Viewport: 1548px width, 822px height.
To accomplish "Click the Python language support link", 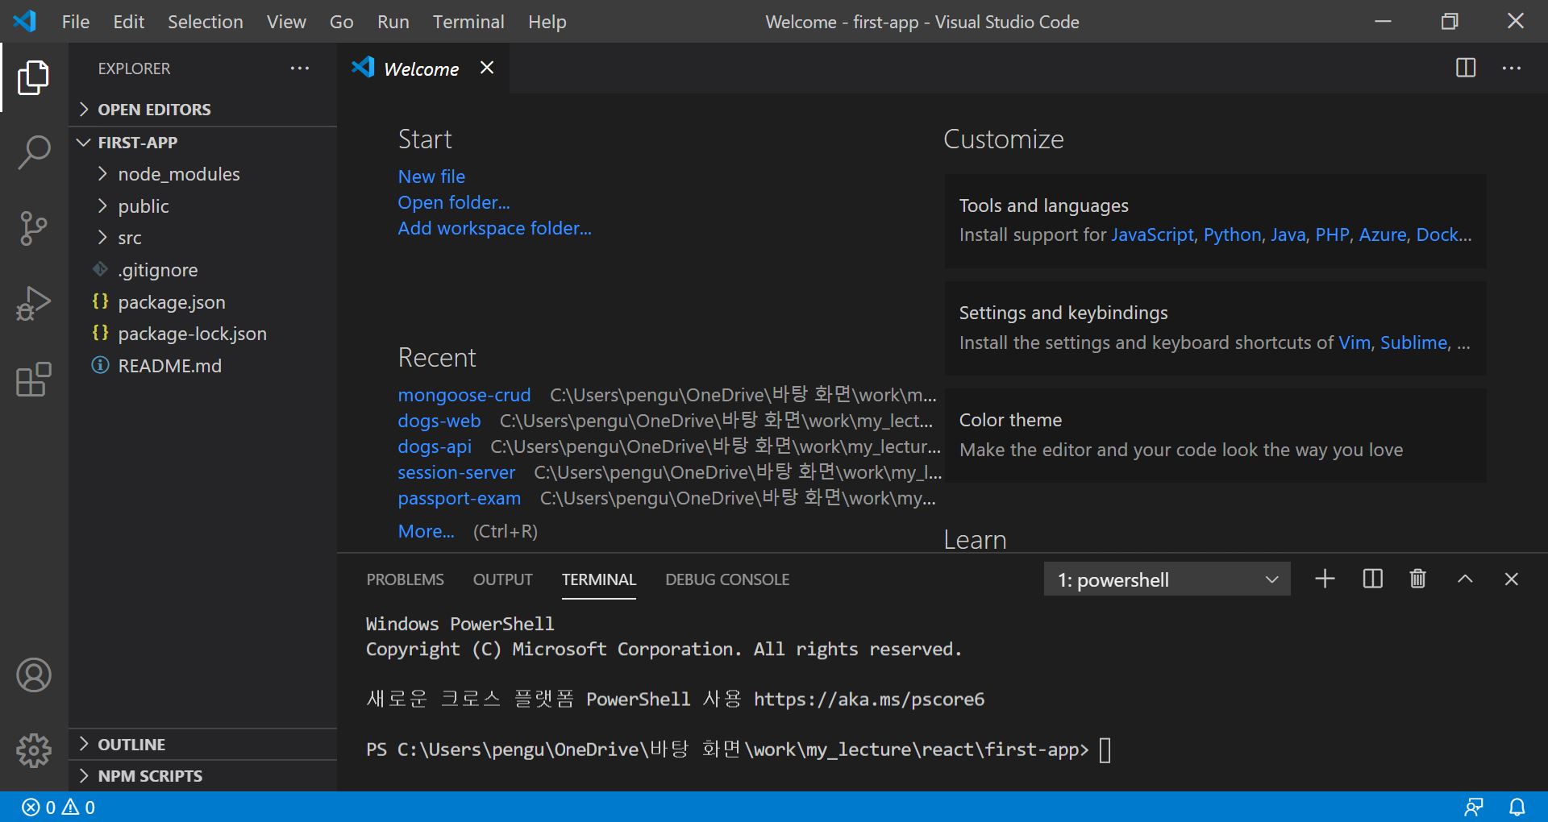I will click(x=1232, y=235).
